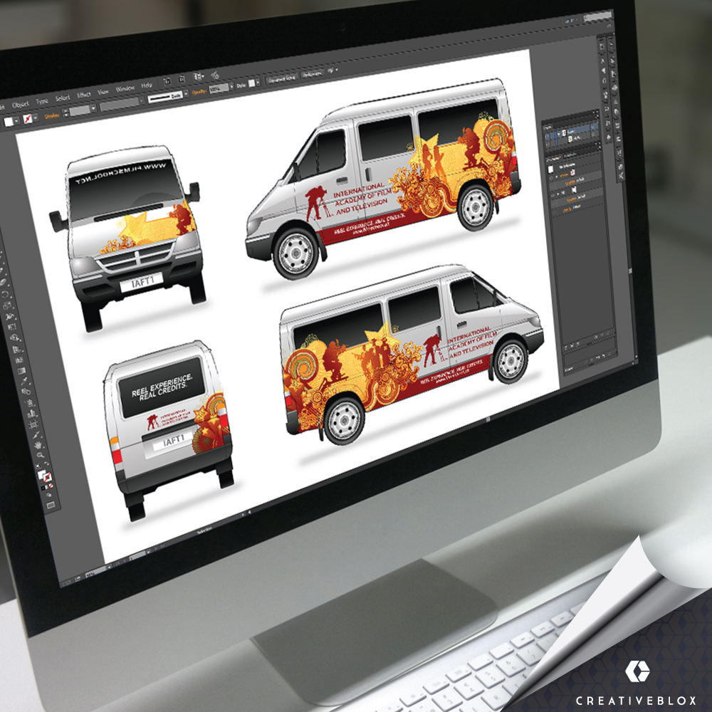This screenshot has width=712, height=712.
Task: Click the orange Opacity label link
Action: 199,92
